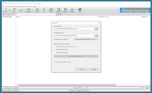
Task: Open the Aiuto menu
Action: coord(35,6)
